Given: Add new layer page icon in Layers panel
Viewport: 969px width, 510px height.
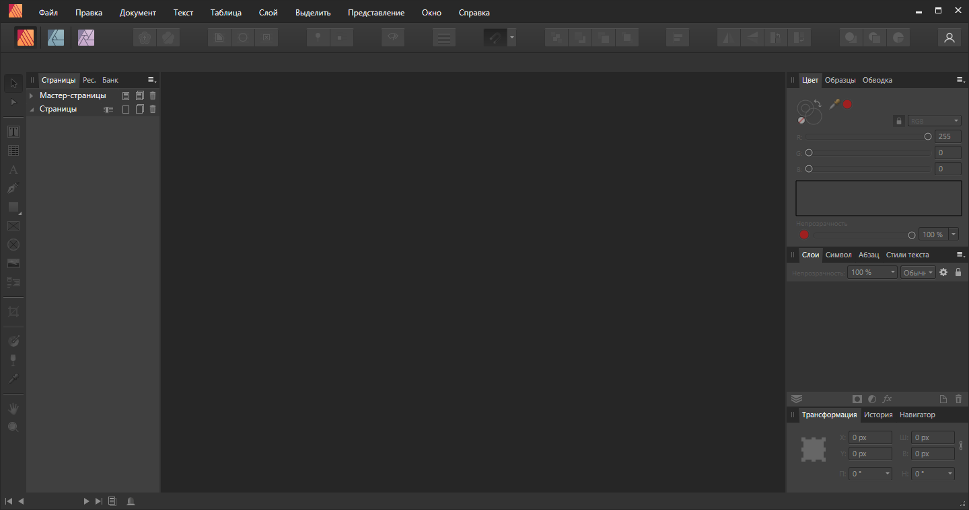Looking at the screenshot, I should pos(943,398).
